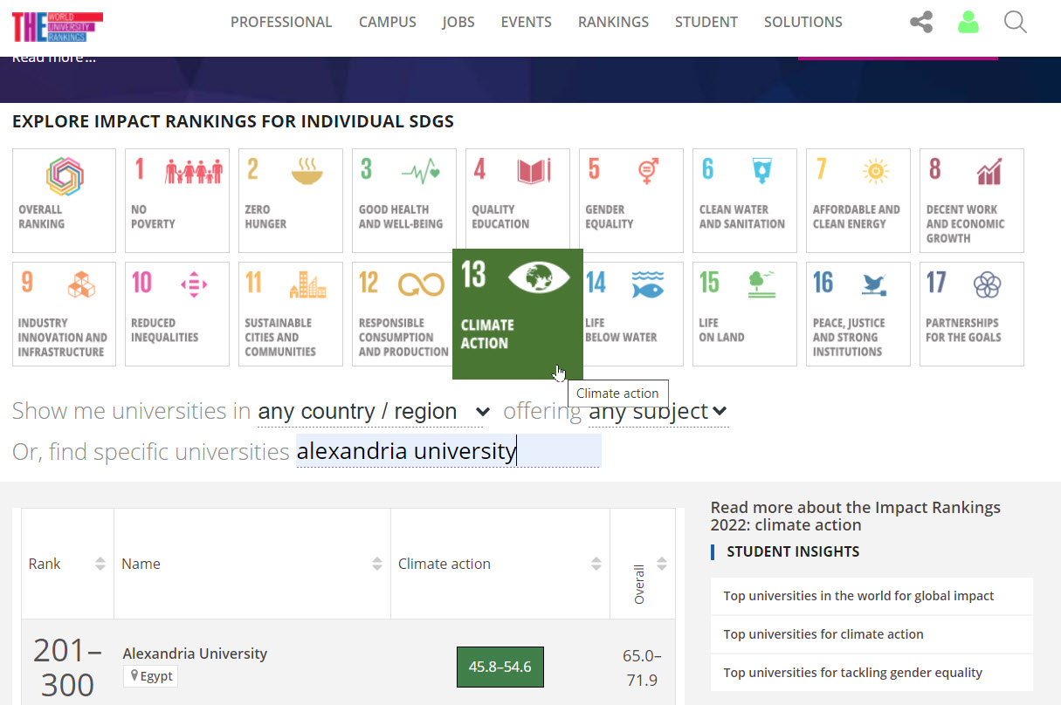Sort the table by Rank column
This screenshot has height=705, width=1061.
click(x=100, y=564)
